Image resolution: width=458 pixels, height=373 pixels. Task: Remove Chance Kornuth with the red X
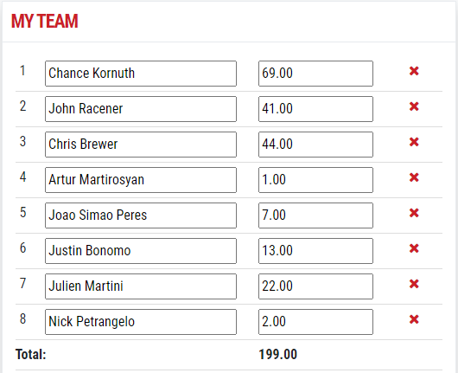[414, 71]
